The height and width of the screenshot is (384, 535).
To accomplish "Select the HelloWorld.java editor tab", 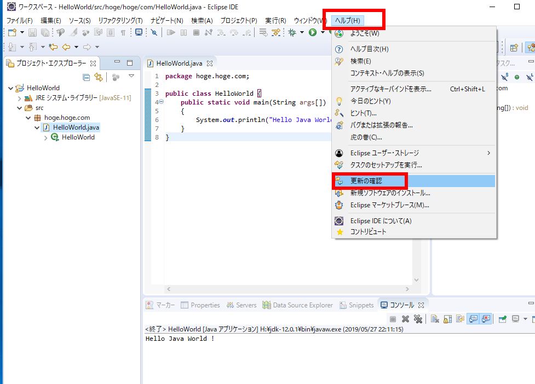I will pos(179,63).
